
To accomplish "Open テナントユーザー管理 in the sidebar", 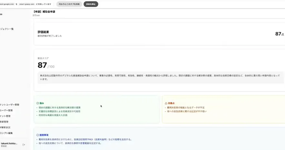I will 9,105.
